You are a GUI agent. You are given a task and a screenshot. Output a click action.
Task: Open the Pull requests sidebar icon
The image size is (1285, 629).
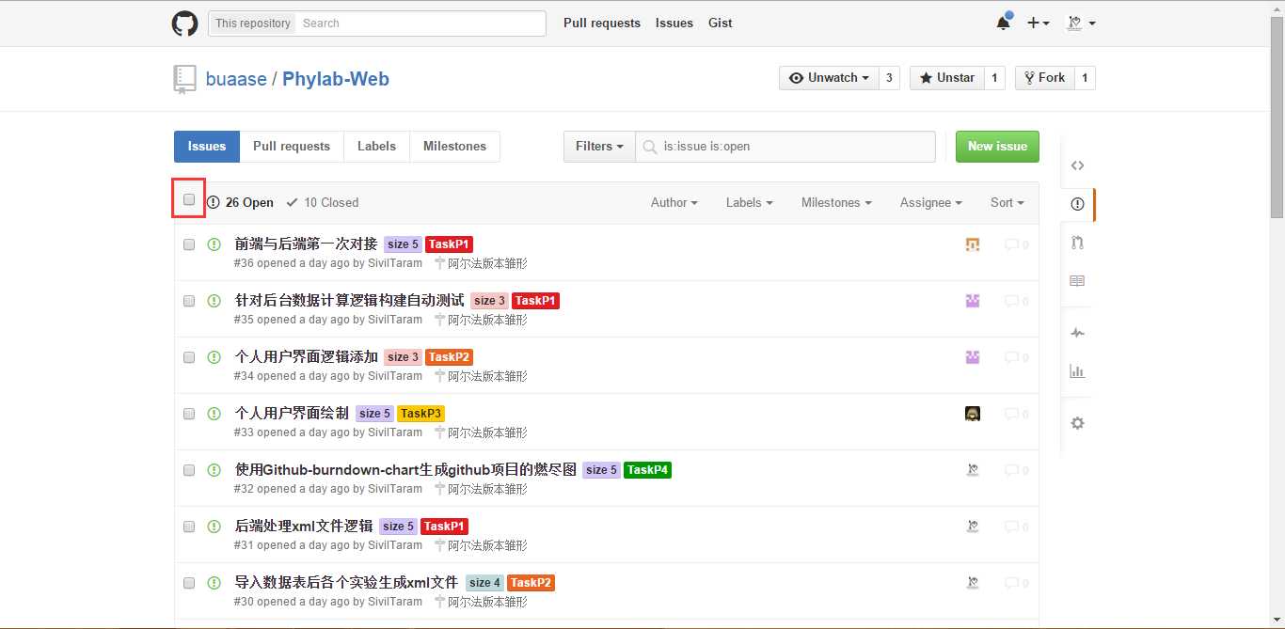pyautogui.click(x=1077, y=243)
